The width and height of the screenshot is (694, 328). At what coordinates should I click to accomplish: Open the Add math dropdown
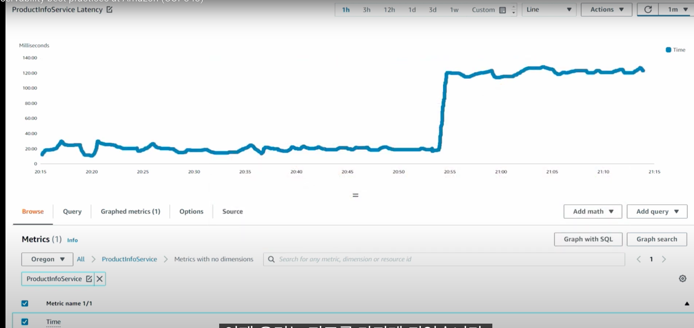593,212
